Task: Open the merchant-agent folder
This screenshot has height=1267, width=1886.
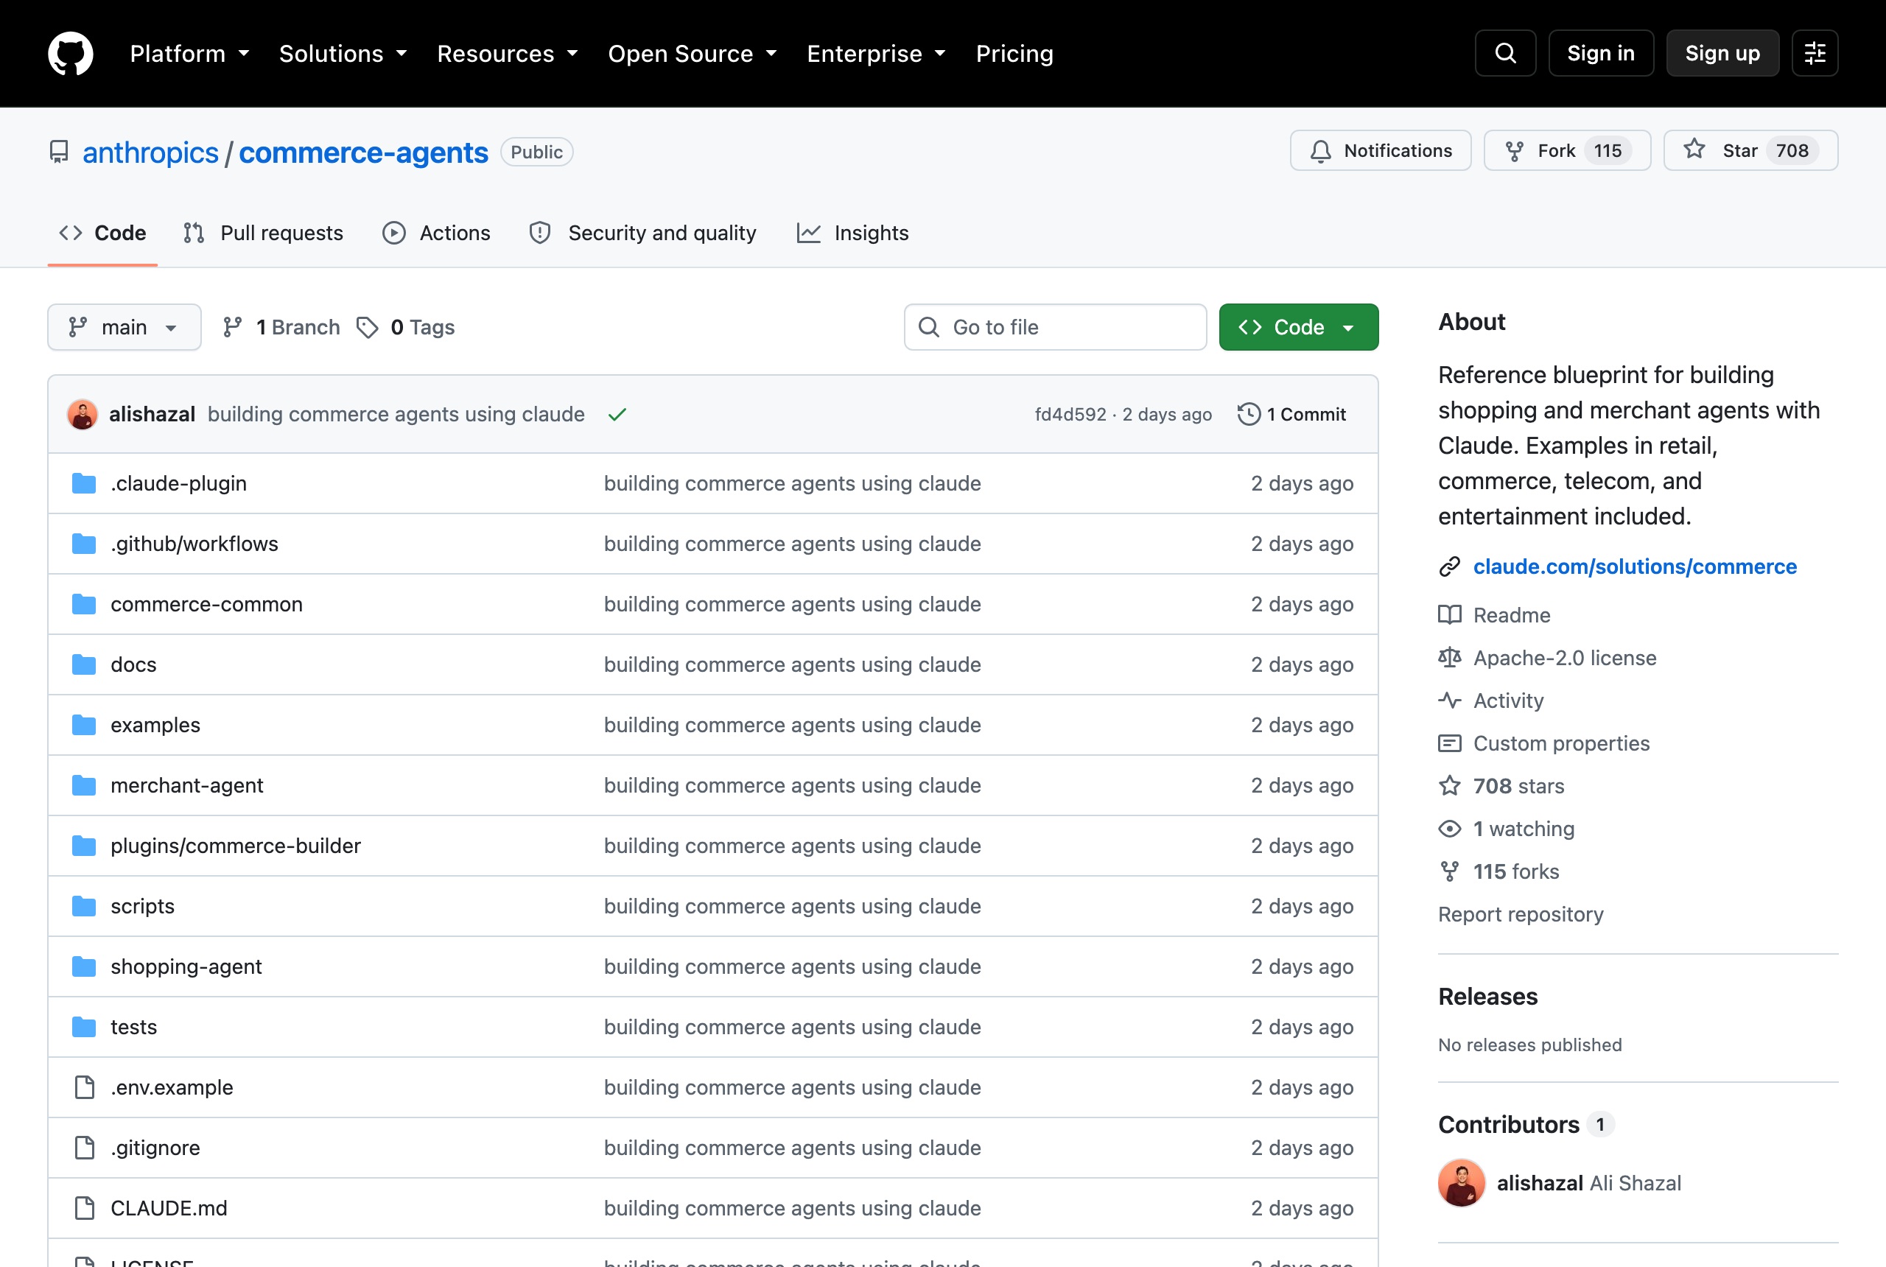Action: [x=186, y=785]
